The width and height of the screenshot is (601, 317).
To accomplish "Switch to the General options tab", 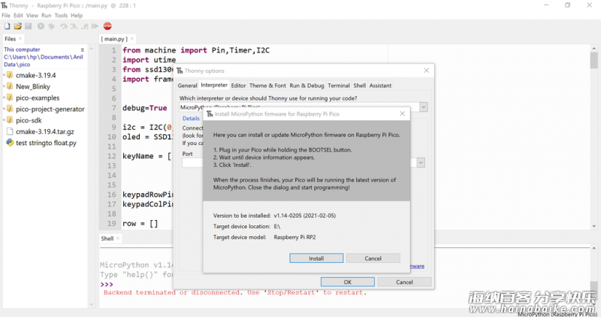I will point(187,86).
